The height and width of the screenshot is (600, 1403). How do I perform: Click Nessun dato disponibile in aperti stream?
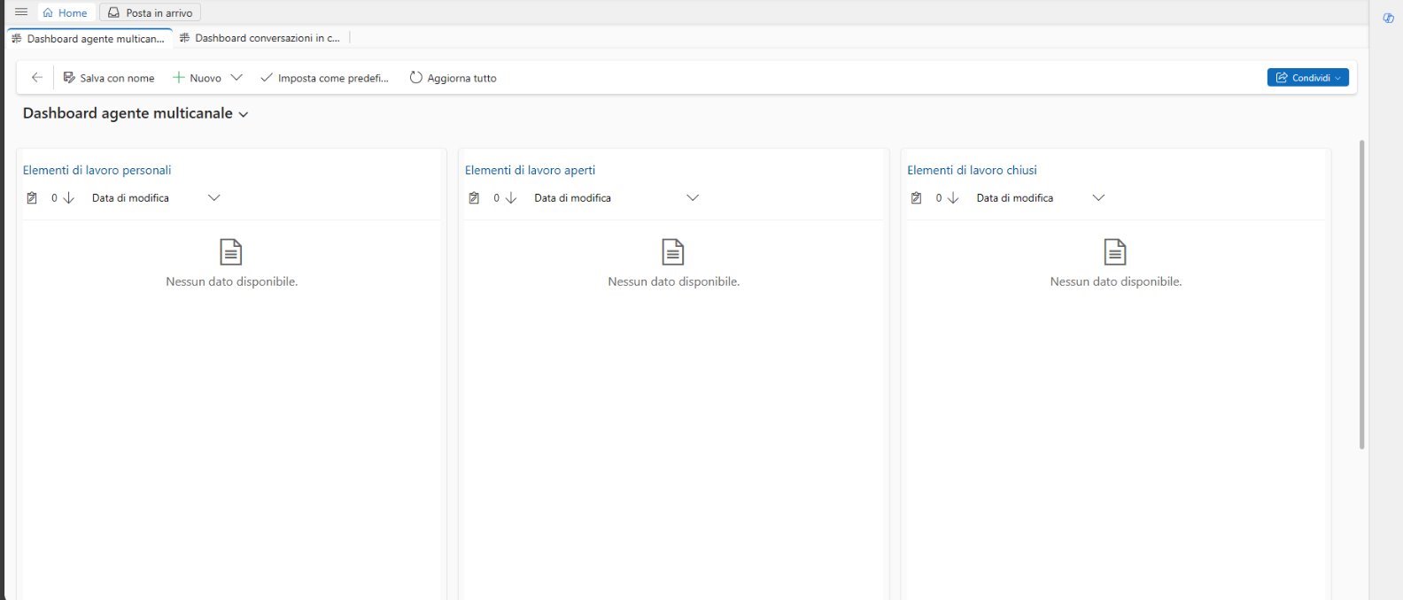point(674,281)
